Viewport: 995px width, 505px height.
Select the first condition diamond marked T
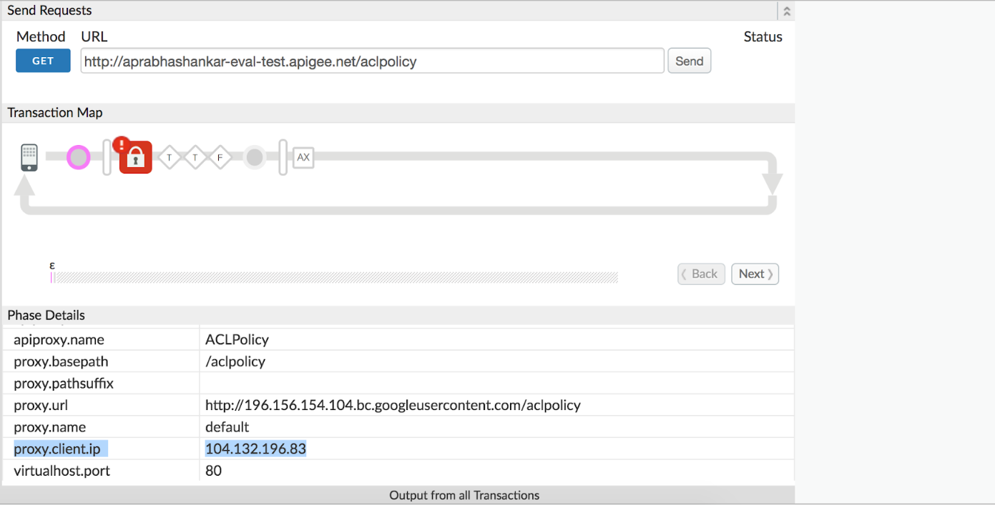[170, 157]
